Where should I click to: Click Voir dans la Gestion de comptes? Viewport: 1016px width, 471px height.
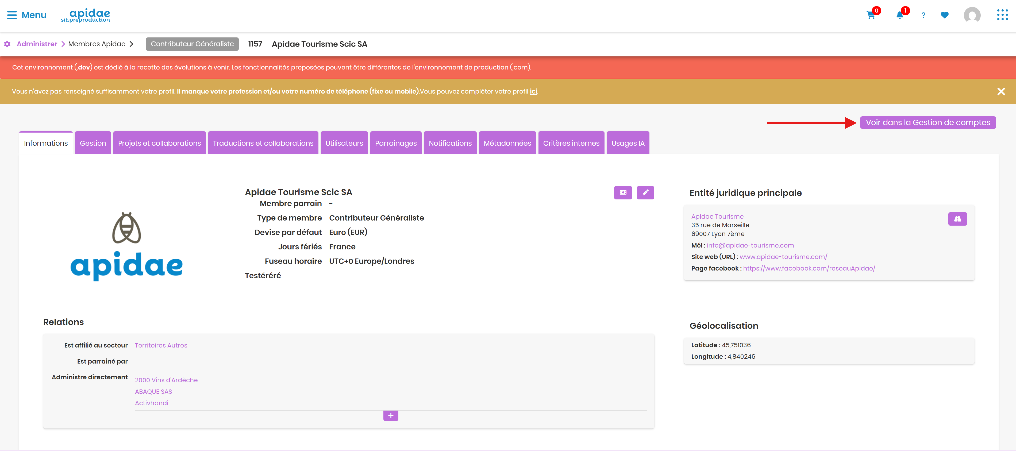click(x=928, y=122)
